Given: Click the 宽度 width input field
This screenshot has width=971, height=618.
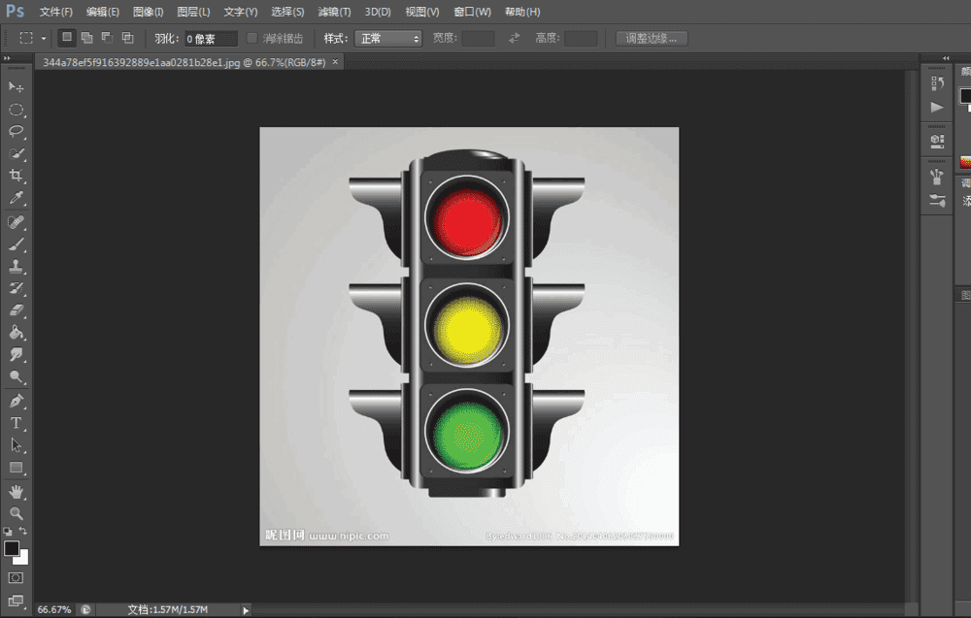Looking at the screenshot, I should [x=478, y=39].
